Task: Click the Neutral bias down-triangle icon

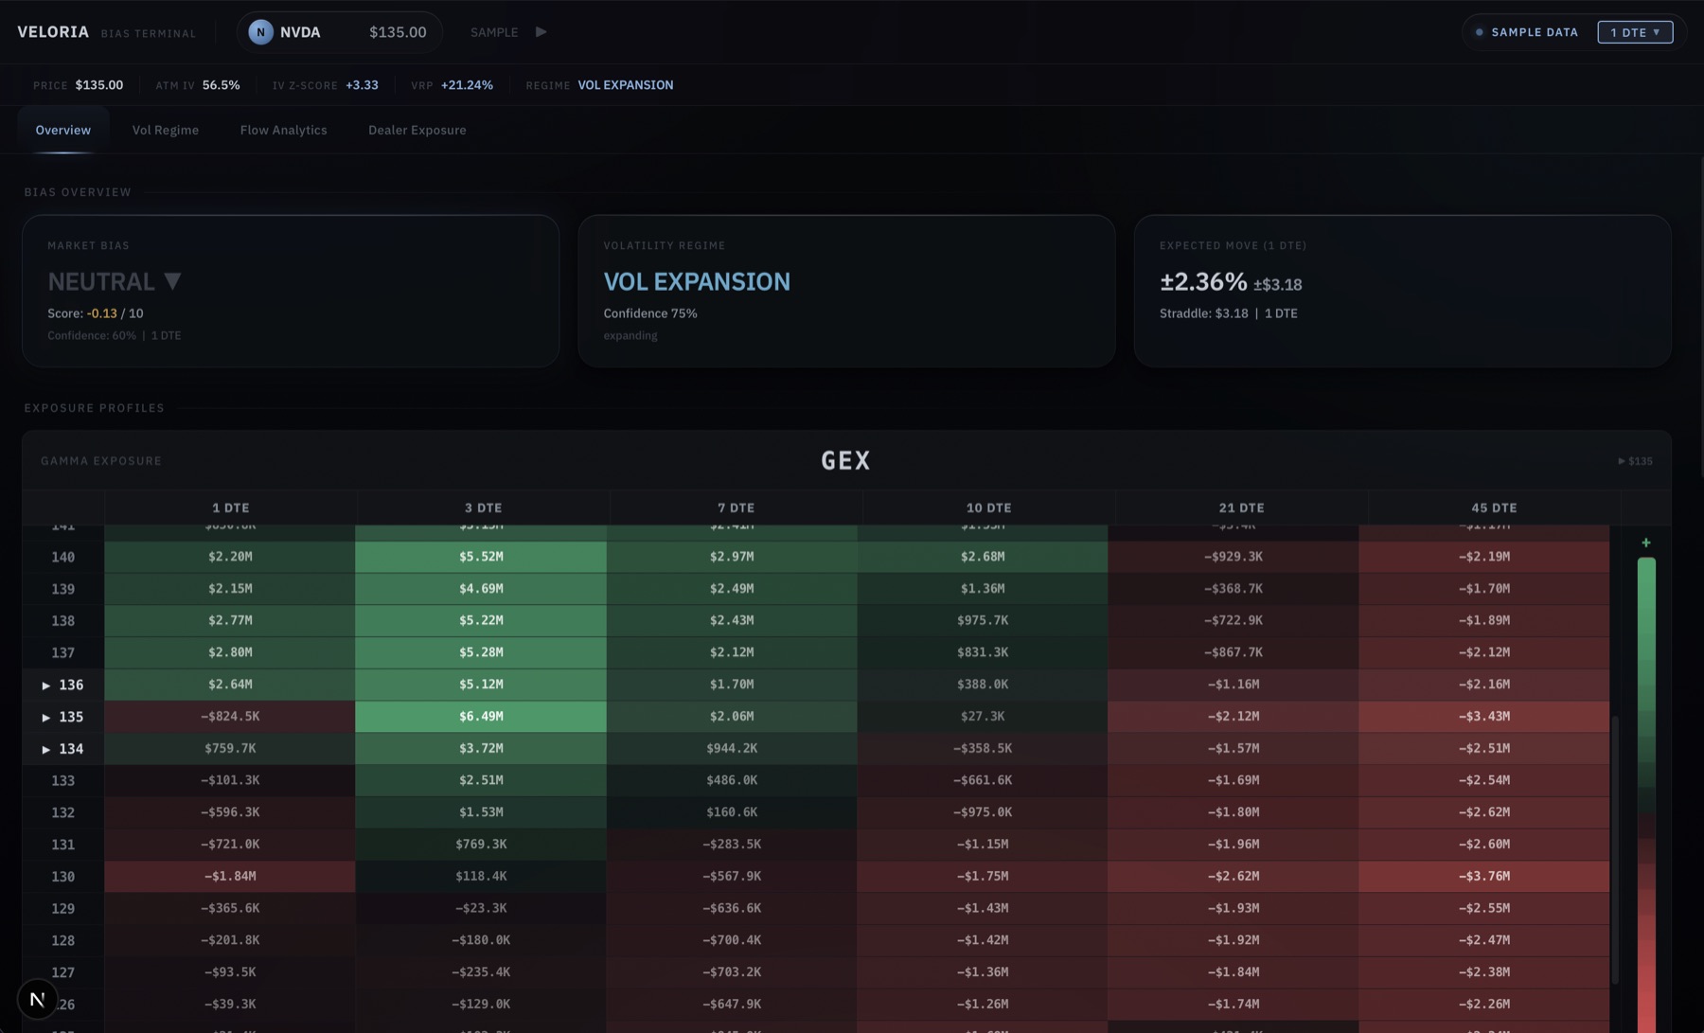Action: (172, 281)
